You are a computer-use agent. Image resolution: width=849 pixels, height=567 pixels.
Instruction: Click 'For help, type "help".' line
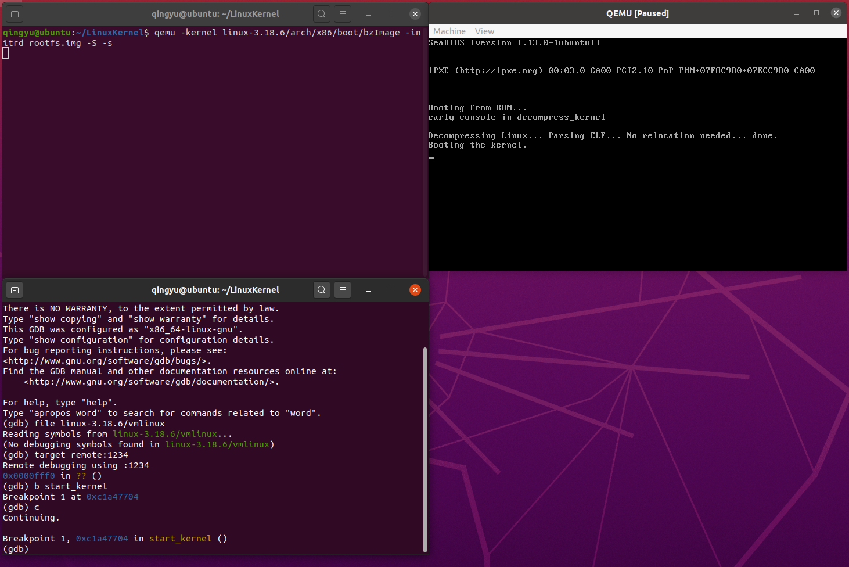60,403
